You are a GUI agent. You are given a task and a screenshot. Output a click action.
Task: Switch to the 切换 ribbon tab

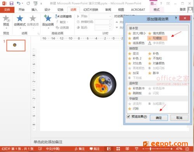[60, 10]
